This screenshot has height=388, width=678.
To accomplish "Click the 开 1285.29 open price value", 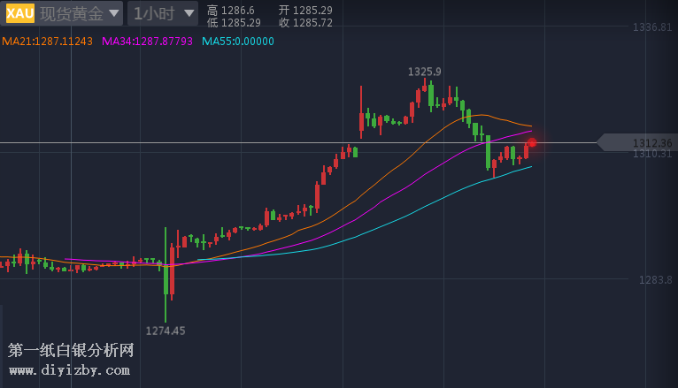I will point(305,10).
